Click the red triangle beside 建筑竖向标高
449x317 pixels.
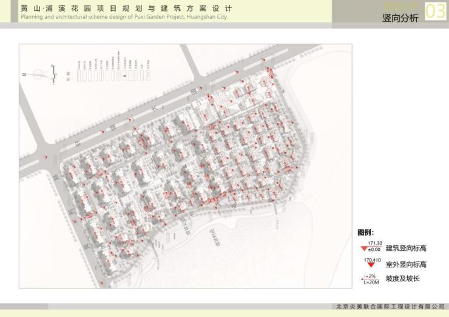(364, 249)
